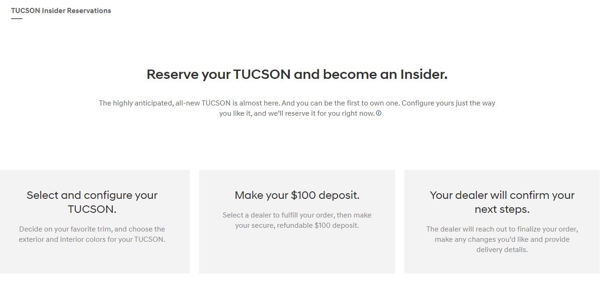The width and height of the screenshot is (611, 281).
Task: Click the text "exterior and interior colors for your TUCSON"
Action: [92, 239]
